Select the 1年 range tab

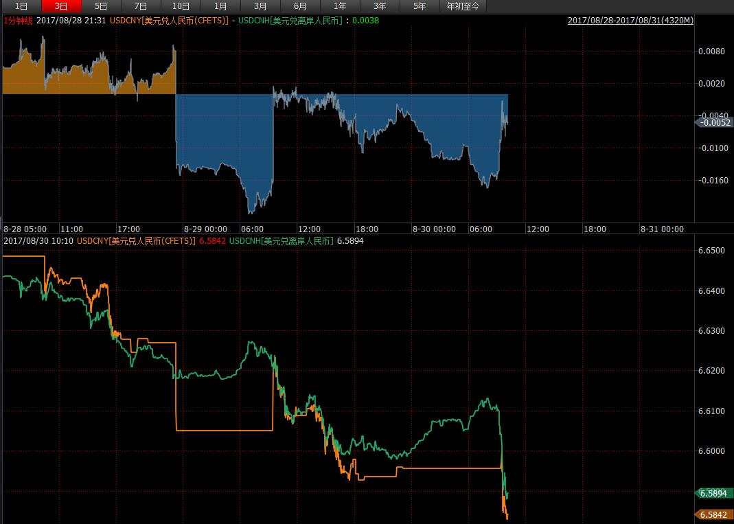pyautogui.click(x=340, y=6)
